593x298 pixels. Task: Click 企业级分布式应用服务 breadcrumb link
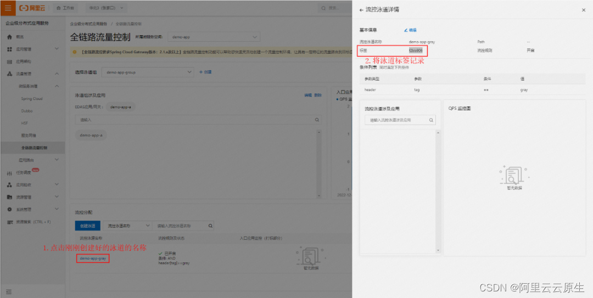[x=88, y=24]
